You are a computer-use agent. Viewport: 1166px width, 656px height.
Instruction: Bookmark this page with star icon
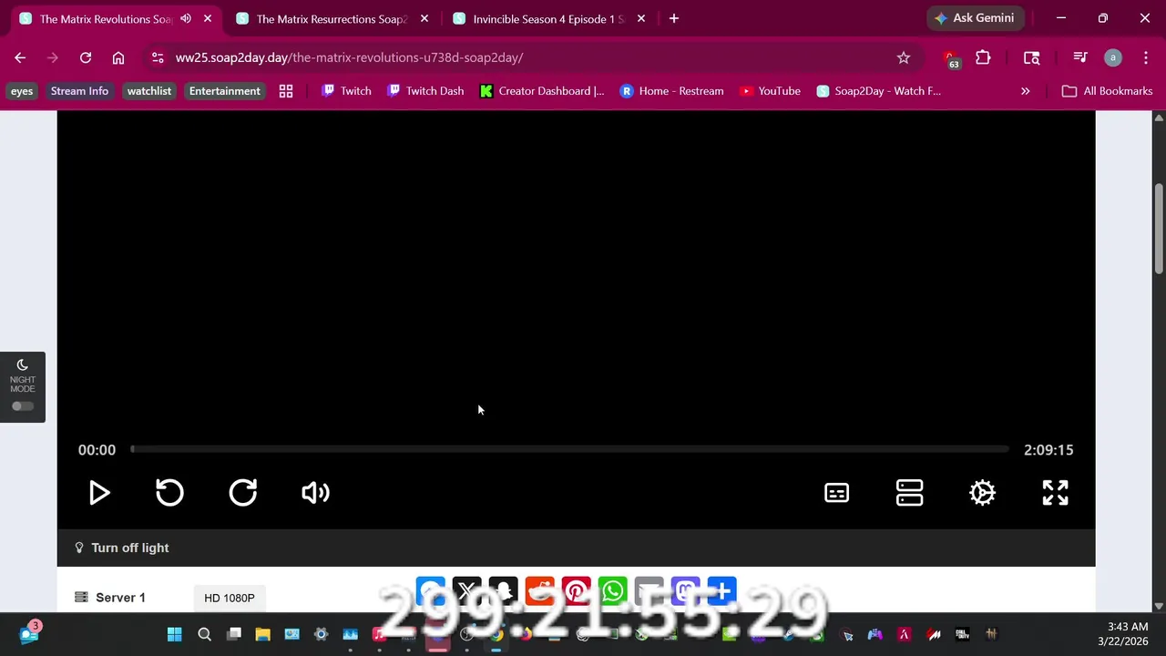pyautogui.click(x=903, y=57)
